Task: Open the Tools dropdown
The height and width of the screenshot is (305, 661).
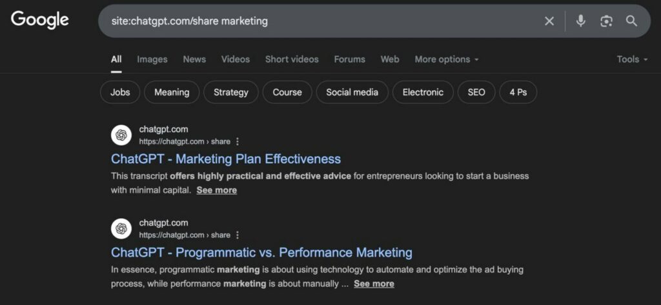Action: pyautogui.click(x=632, y=59)
